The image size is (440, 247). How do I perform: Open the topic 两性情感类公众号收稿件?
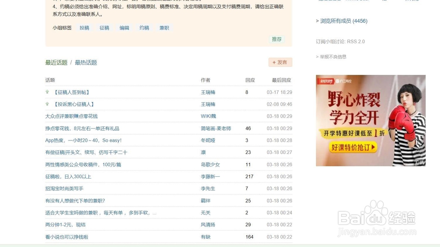pyautogui.click(x=83, y=165)
